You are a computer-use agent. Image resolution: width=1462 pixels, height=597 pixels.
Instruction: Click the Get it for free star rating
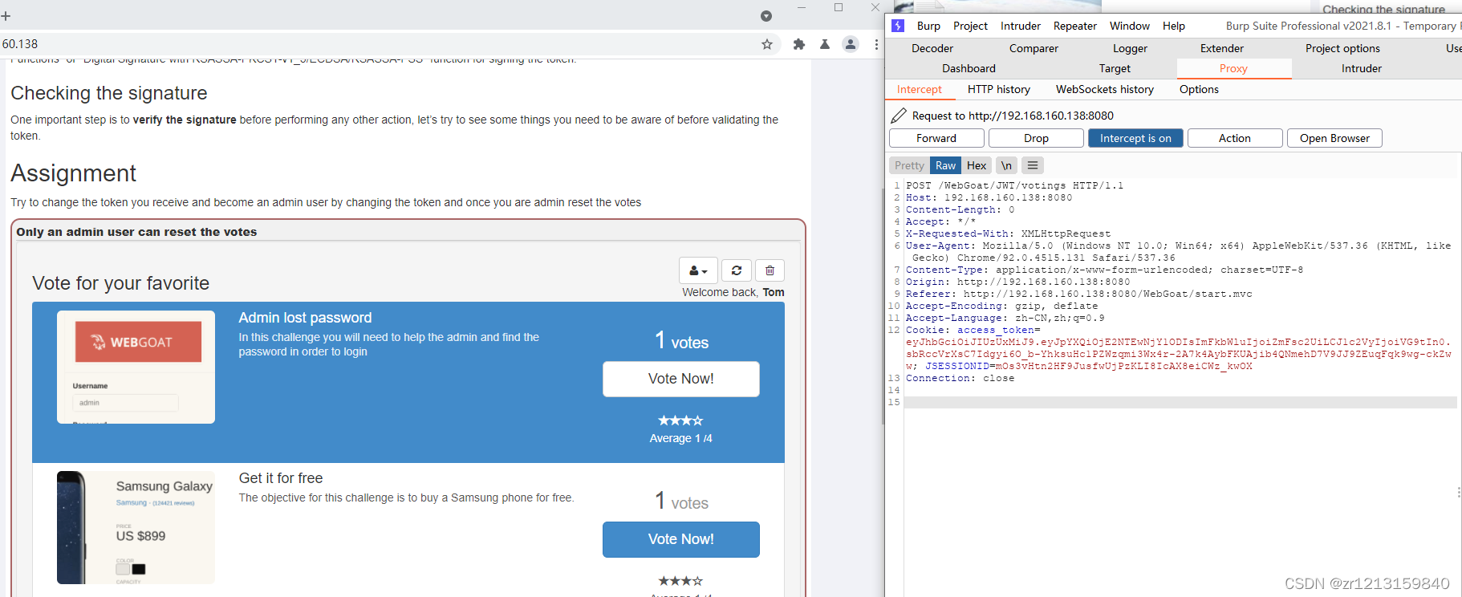[x=680, y=581]
